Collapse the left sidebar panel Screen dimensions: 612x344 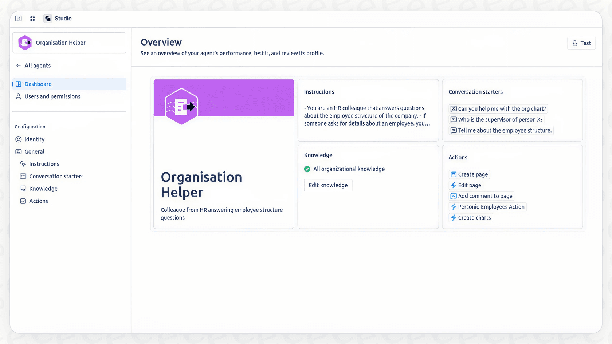coord(18,19)
